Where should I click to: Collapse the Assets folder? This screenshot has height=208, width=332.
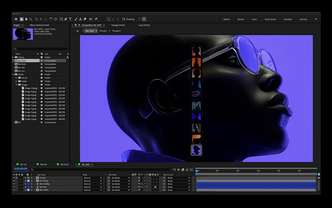13,74
